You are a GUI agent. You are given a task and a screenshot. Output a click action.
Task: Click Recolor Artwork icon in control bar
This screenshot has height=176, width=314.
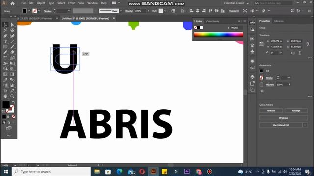173,11
